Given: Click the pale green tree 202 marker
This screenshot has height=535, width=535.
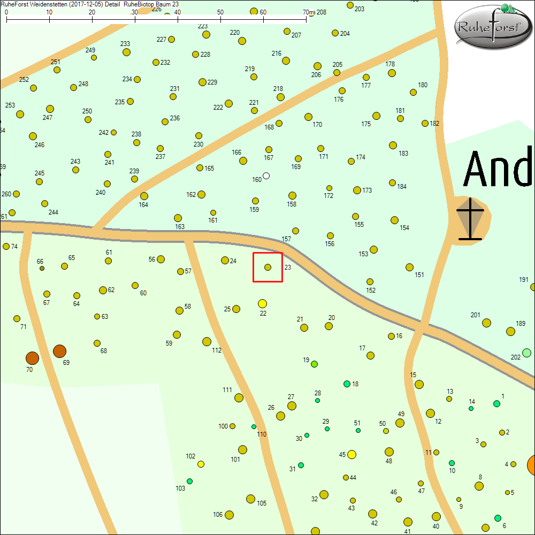Looking at the screenshot, I should point(527,353).
